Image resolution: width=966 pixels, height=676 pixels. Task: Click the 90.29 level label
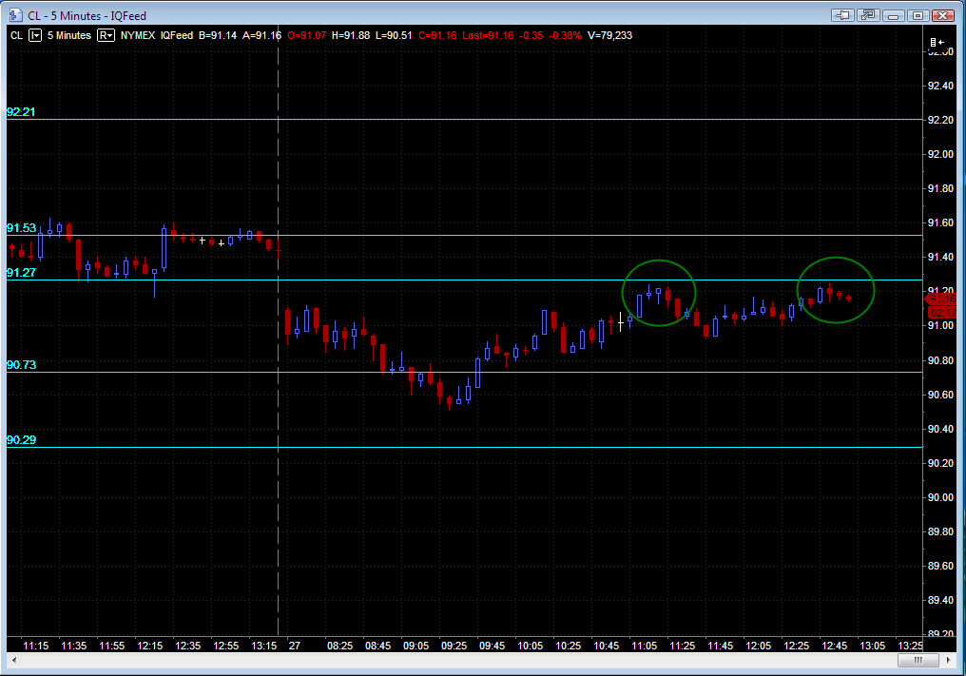pos(21,439)
